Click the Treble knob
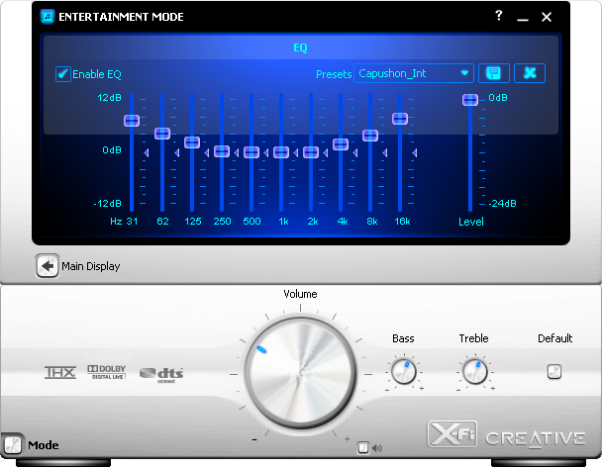The image size is (602, 467). [x=475, y=371]
